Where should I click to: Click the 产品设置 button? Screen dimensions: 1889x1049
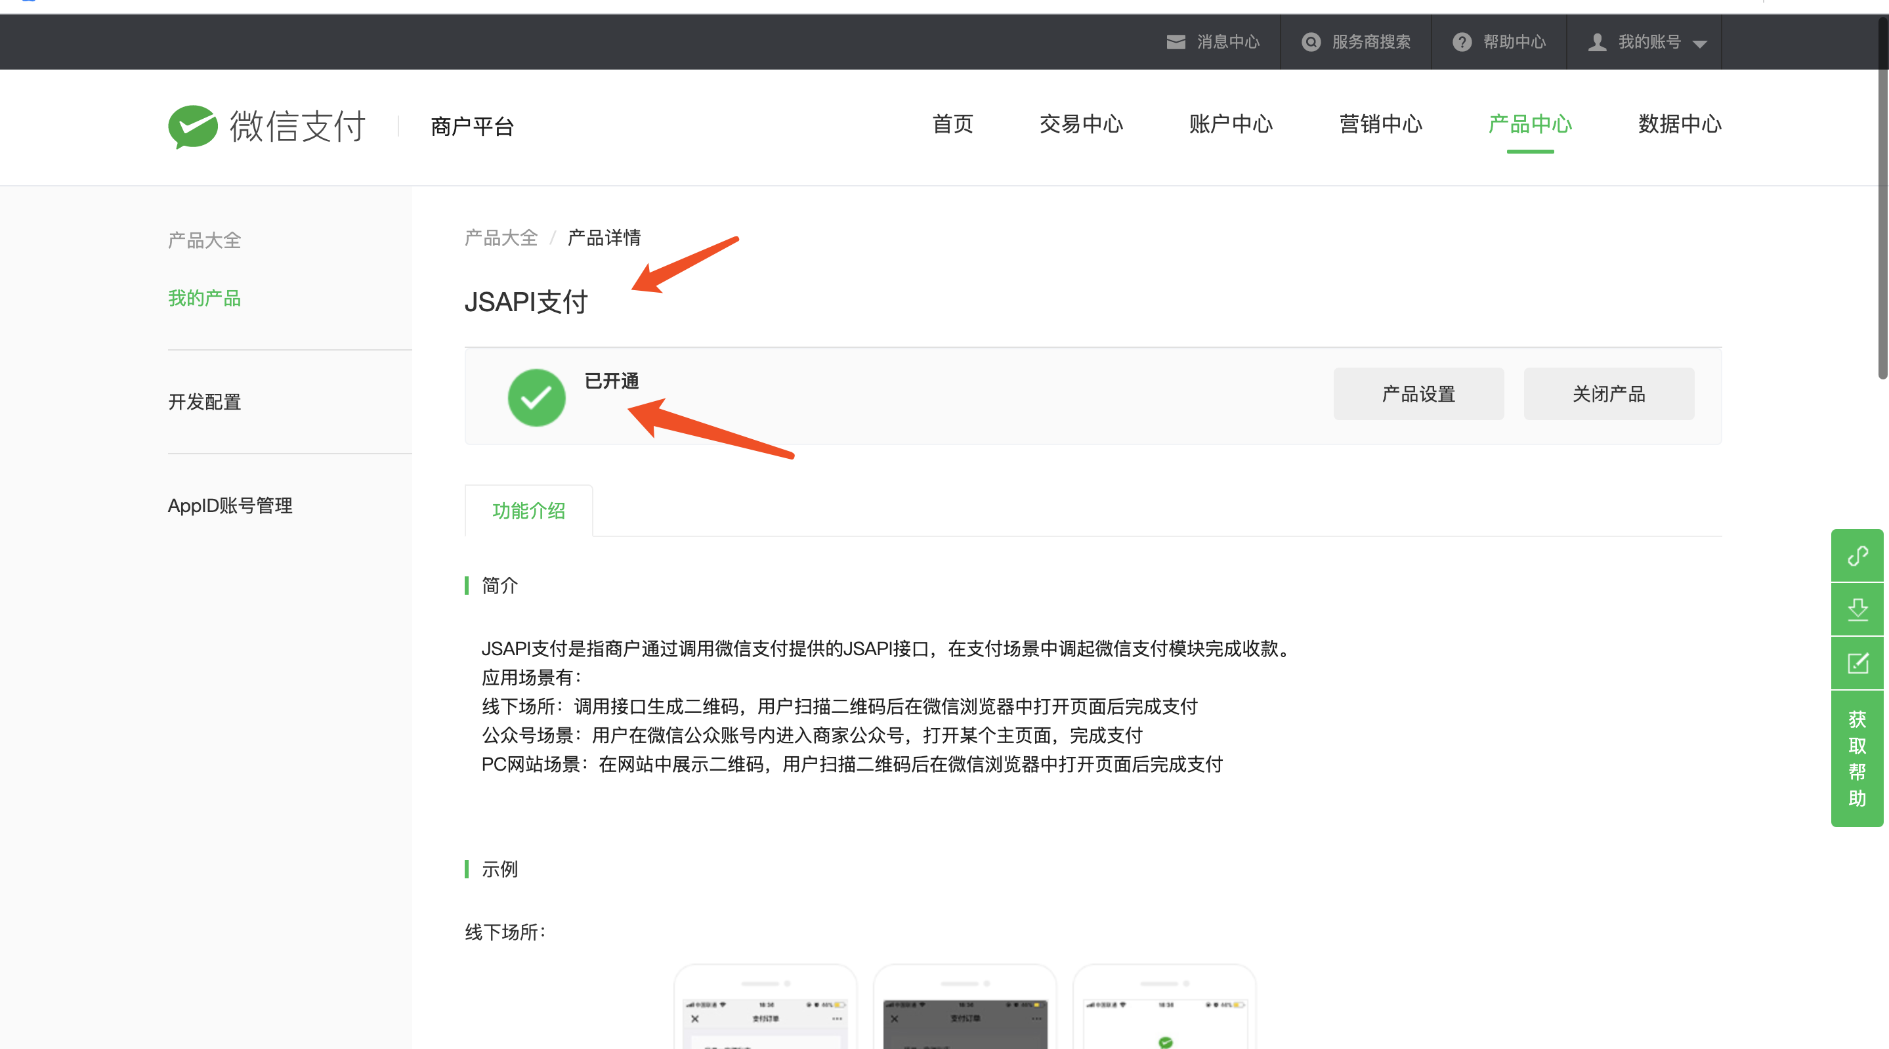coord(1418,394)
